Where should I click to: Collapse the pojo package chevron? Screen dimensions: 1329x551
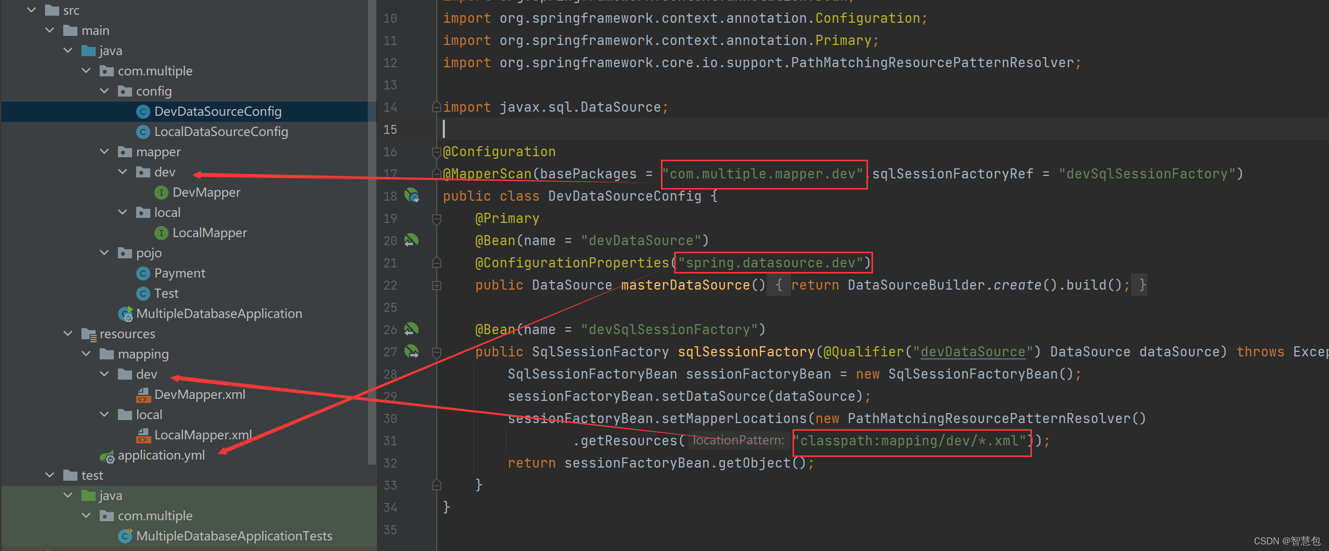click(104, 253)
